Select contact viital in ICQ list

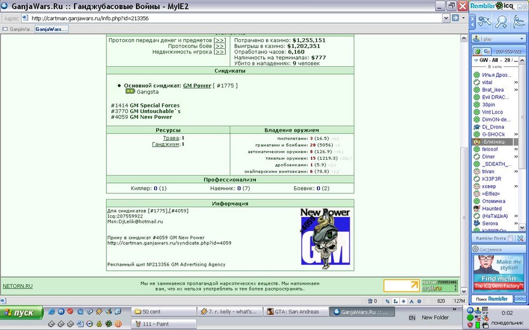(487, 82)
